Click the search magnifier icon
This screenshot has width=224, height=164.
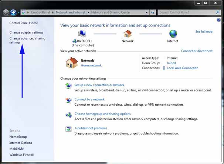point(218,13)
